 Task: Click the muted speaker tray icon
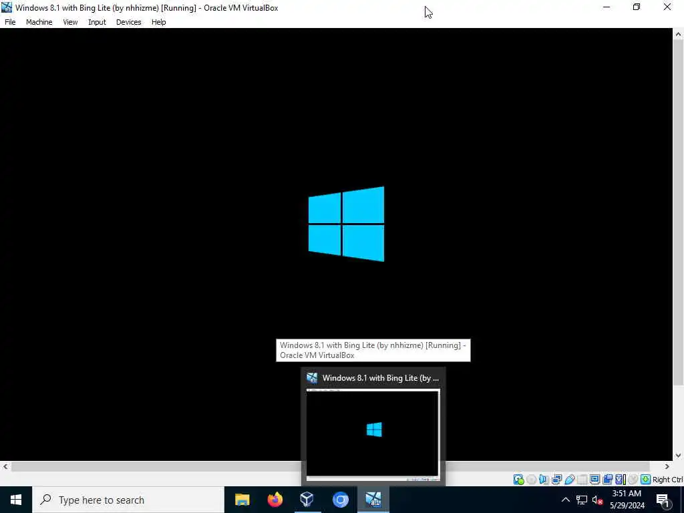click(597, 500)
